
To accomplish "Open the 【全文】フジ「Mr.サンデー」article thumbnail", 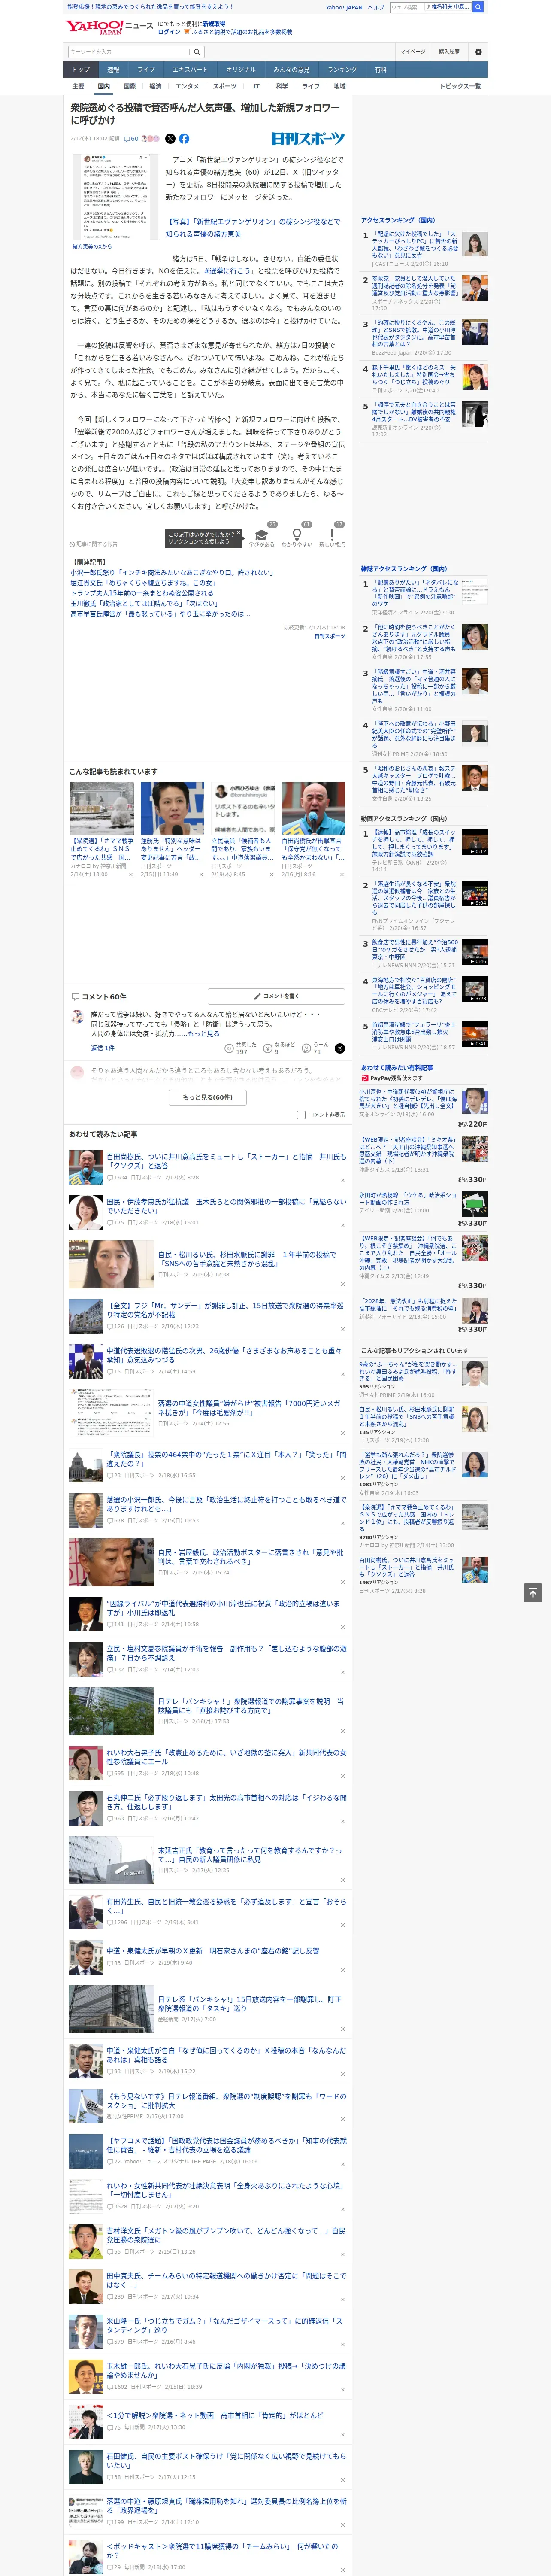I will pos(86,1315).
